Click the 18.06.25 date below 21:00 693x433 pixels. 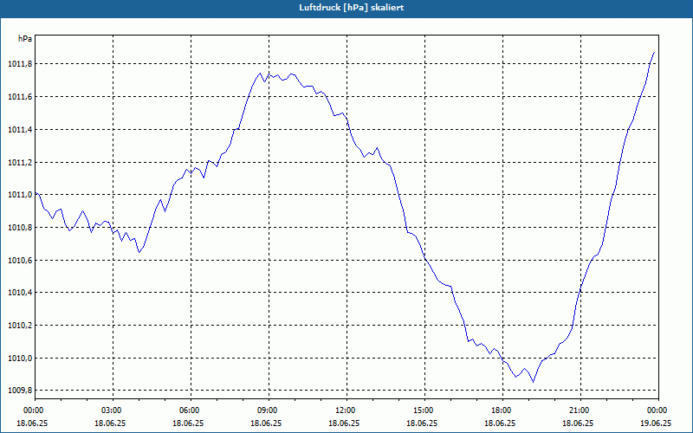point(578,423)
